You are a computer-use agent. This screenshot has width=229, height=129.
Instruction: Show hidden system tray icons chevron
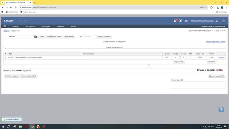point(203,126)
